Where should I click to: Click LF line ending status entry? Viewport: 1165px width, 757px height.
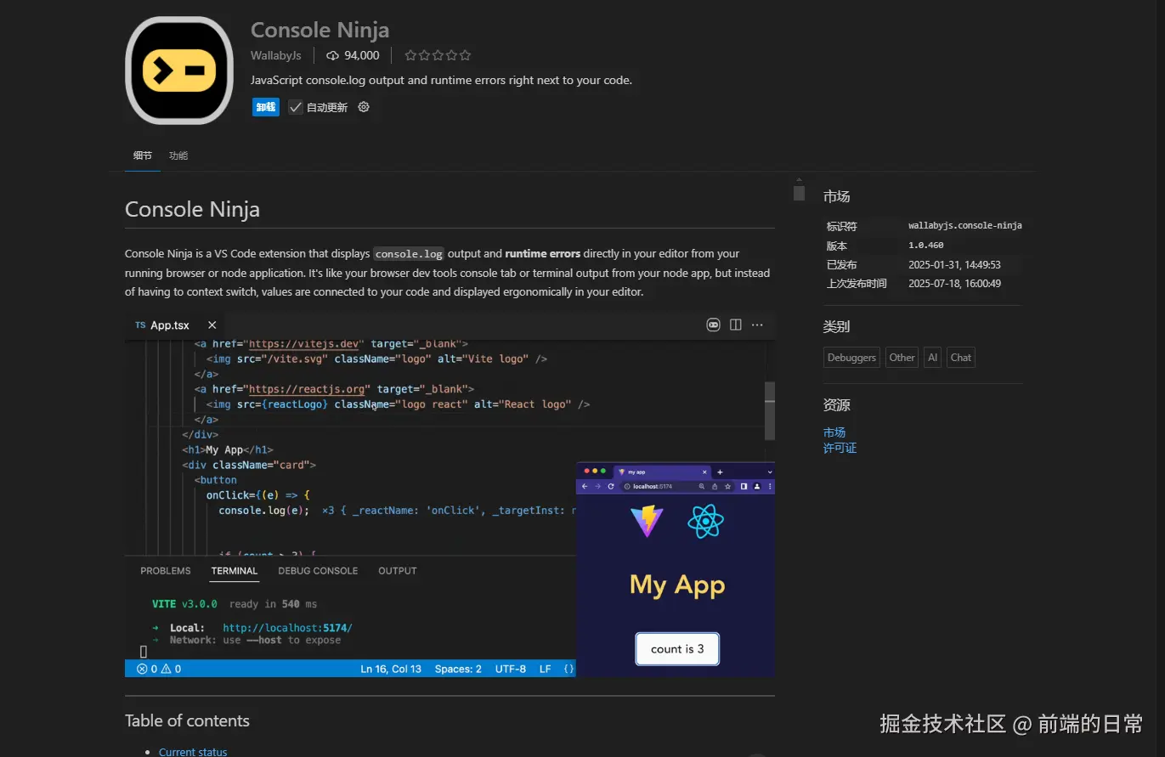pyautogui.click(x=546, y=669)
